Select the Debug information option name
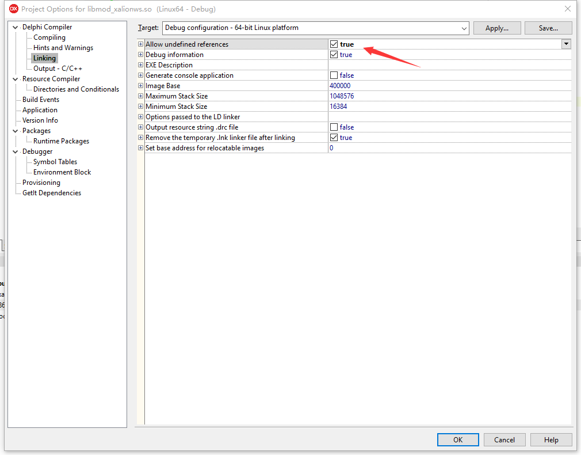581x455 pixels. (174, 55)
